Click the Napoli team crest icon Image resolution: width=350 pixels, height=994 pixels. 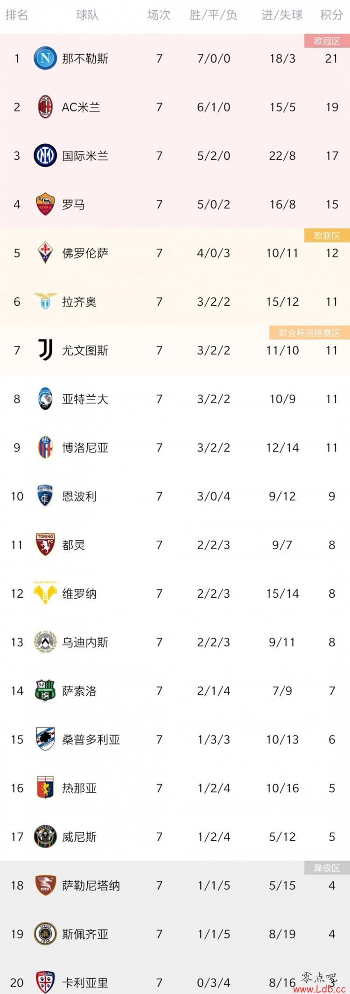(x=45, y=58)
